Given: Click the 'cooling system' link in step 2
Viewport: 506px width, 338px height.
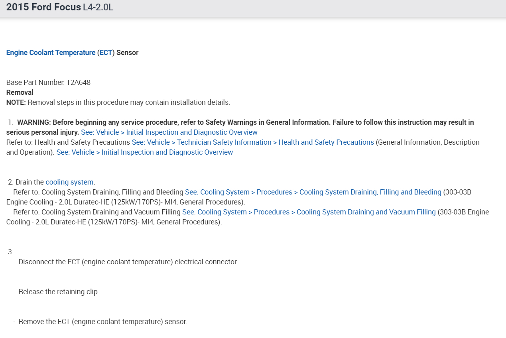Looking at the screenshot, I should 69,182.
